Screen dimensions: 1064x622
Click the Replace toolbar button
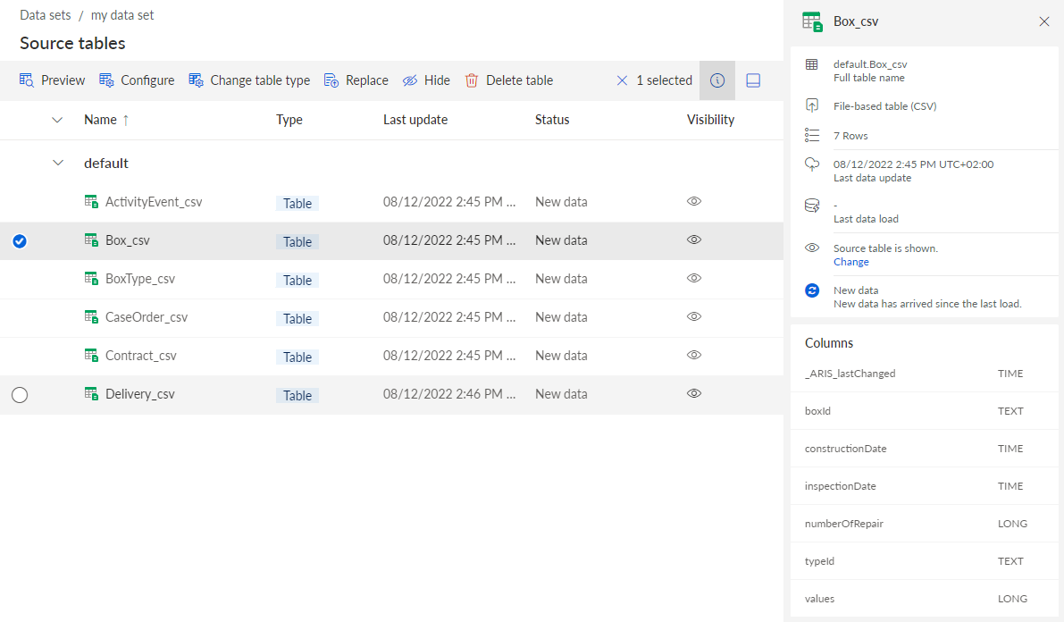(x=356, y=80)
